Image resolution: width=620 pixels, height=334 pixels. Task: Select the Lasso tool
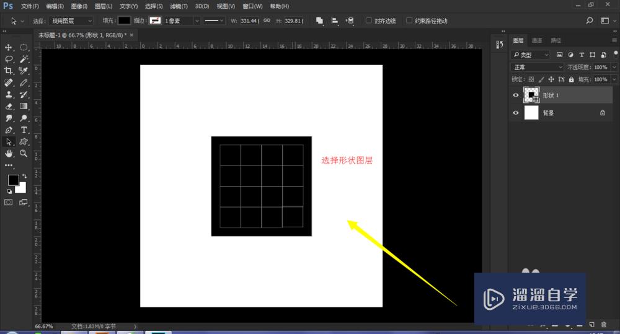pyautogui.click(x=8, y=59)
